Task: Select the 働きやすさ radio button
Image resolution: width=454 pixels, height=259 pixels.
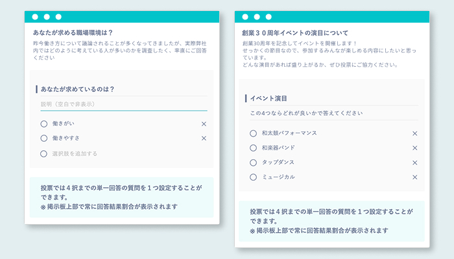Action: point(44,138)
